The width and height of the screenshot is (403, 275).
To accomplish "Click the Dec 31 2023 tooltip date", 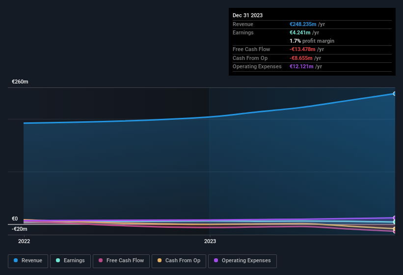I will click(x=247, y=15).
